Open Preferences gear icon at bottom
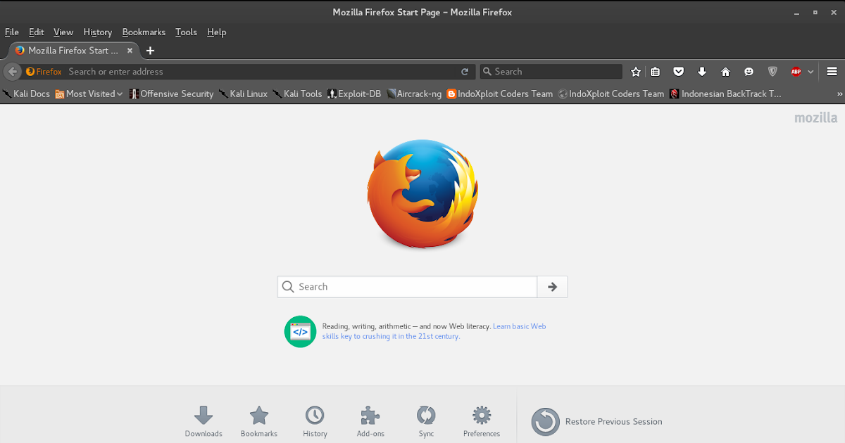 [x=482, y=416]
